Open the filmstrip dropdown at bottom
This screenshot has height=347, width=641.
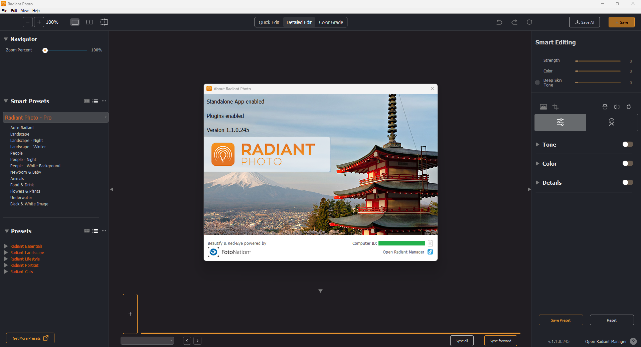(147, 341)
